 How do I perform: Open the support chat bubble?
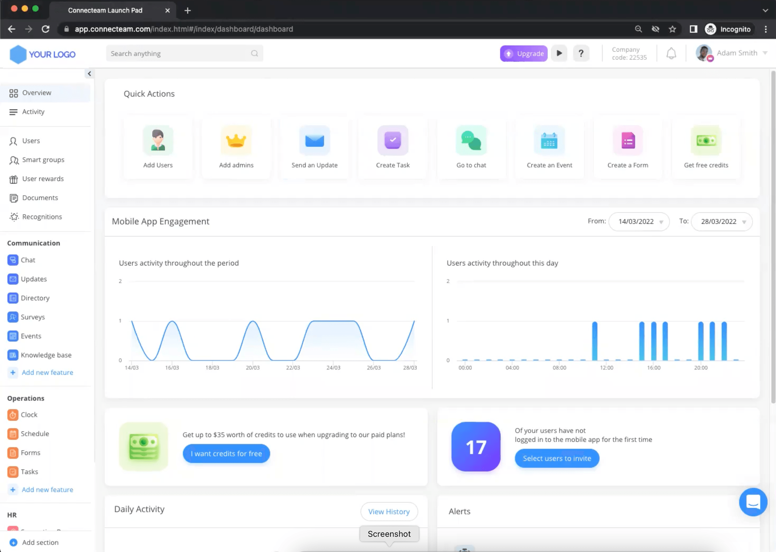753,502
